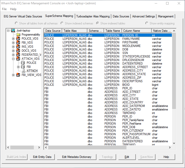Click the Topology button
Viewport: 185px width, 168px height.
107,157
